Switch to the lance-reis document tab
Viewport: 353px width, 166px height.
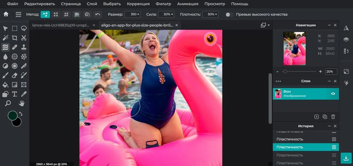coord(61,25)
